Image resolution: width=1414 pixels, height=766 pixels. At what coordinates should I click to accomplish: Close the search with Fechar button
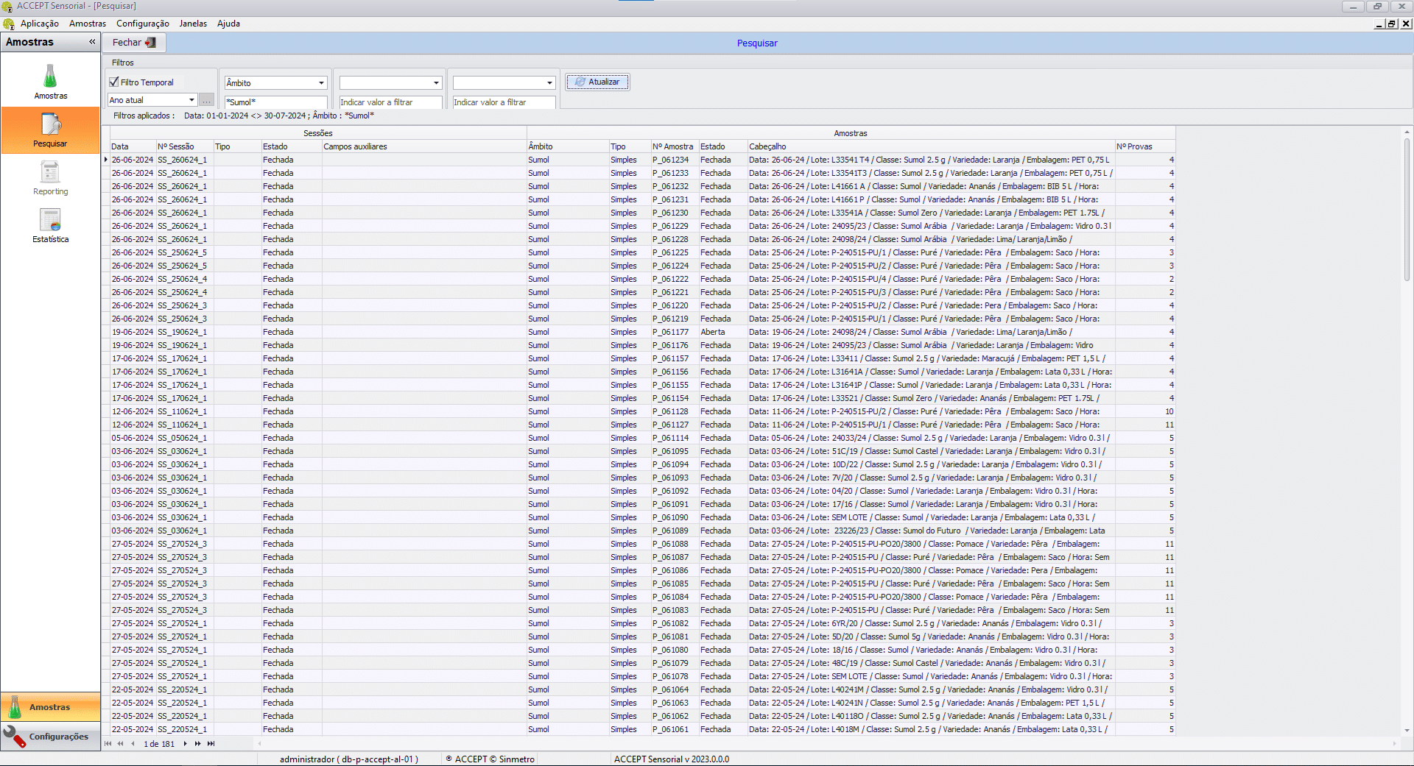[134, 43]
